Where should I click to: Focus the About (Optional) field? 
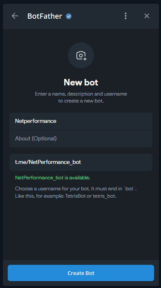tap(81, 139)
